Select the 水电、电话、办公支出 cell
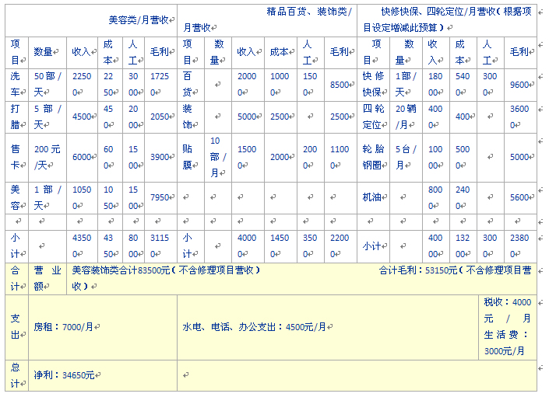This screenshot has height=397, width=549. click(x=255, y=328)
